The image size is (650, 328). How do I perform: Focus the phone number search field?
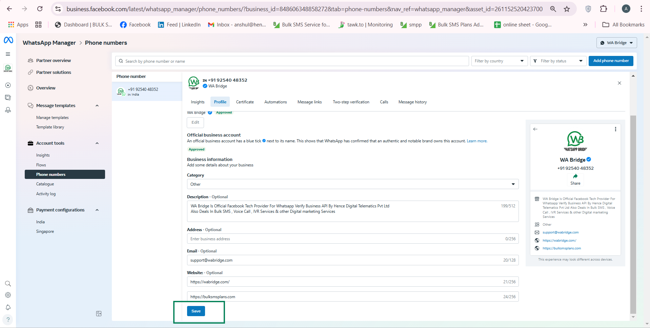pyautogui.click(x=292, y=61)
